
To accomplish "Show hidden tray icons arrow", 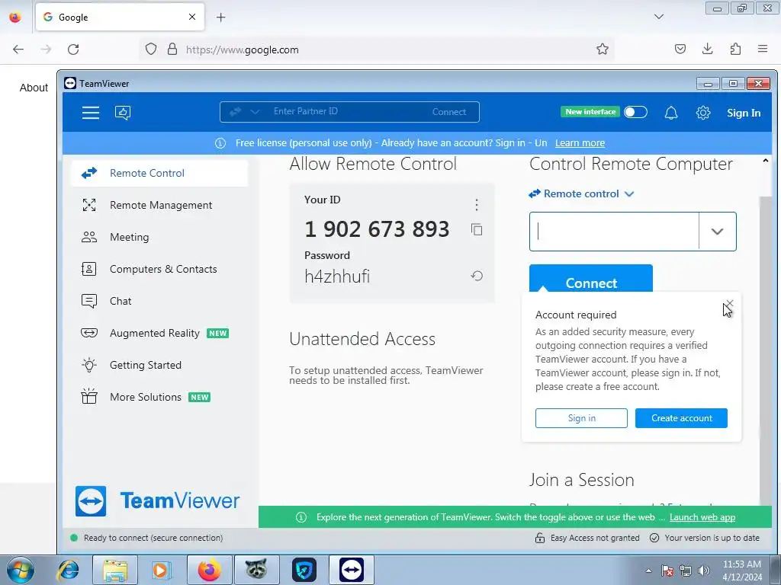I will (648, 571).
